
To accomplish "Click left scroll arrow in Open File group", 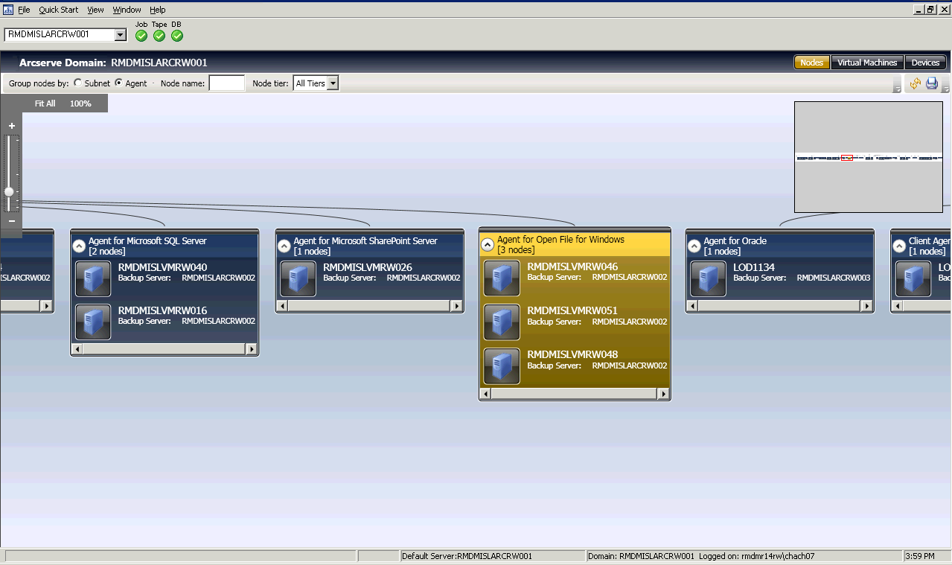I will pyautogui.click(x=486, y=394).
